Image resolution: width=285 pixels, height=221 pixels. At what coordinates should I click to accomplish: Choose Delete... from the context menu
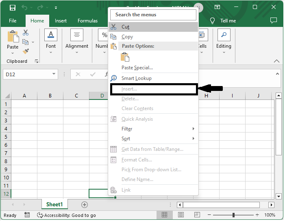tap(153, 99)
